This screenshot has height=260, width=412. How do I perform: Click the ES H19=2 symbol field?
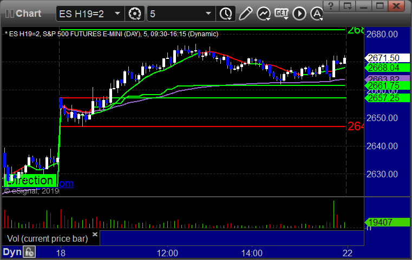pos(90,14)
